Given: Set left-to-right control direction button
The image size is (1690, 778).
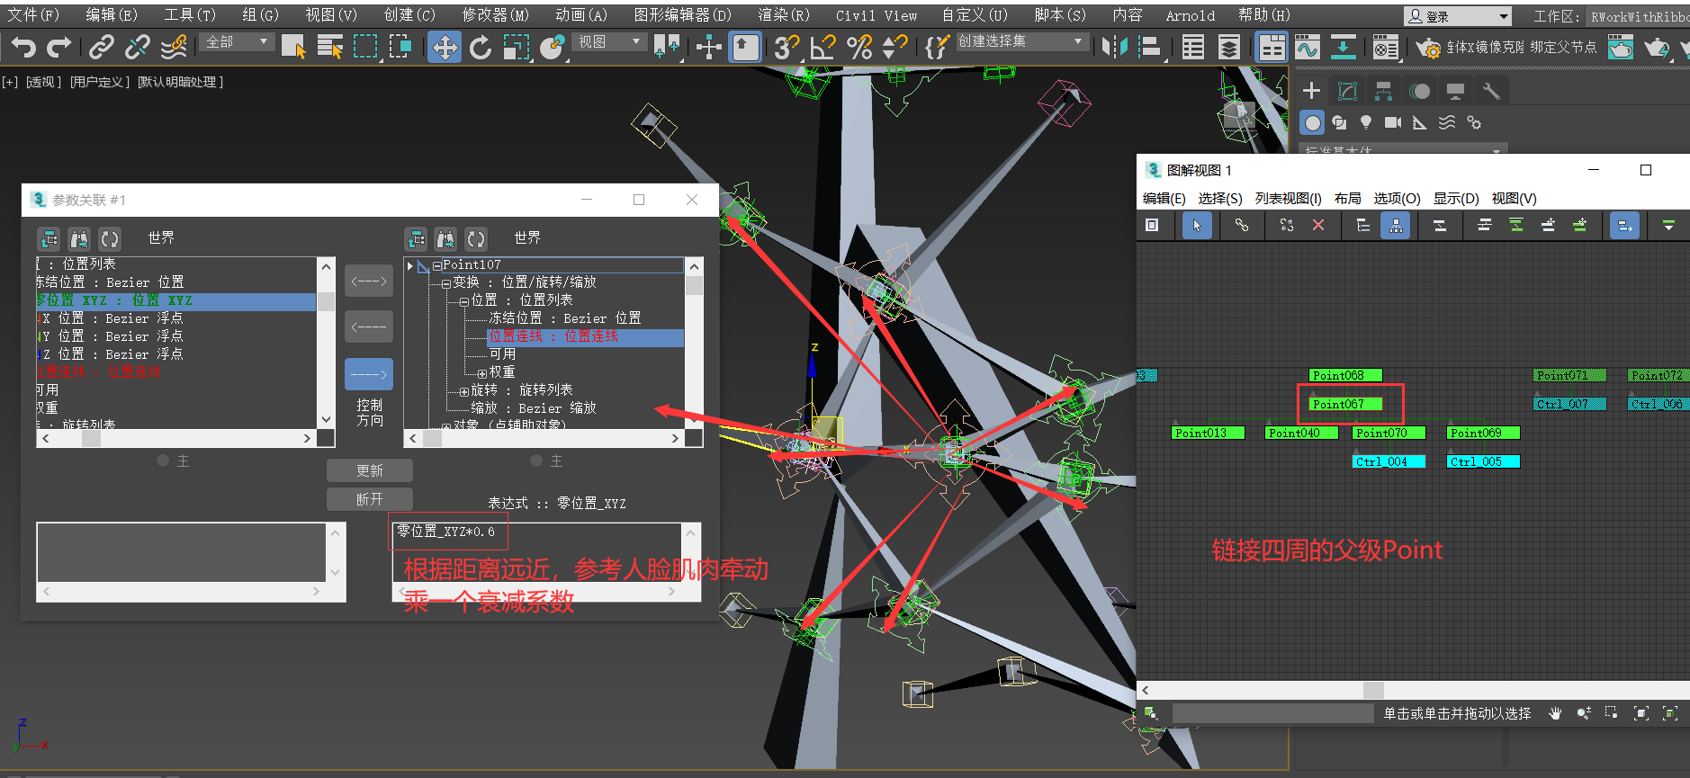Looking at the screenshot, I should click(x=369, y=374).
